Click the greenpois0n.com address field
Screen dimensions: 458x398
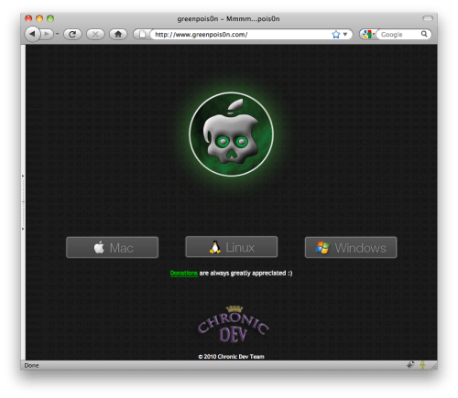coord(241,35)
